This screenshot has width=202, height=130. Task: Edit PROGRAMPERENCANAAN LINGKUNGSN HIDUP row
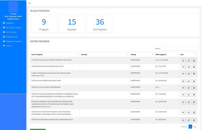pos(189,67)
